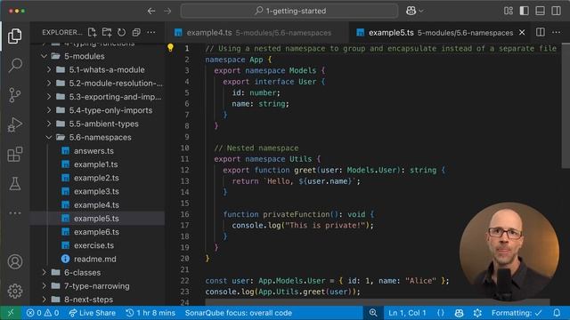
Task: Open the Copilot status icon in status bar
Action: click(460, 313)
